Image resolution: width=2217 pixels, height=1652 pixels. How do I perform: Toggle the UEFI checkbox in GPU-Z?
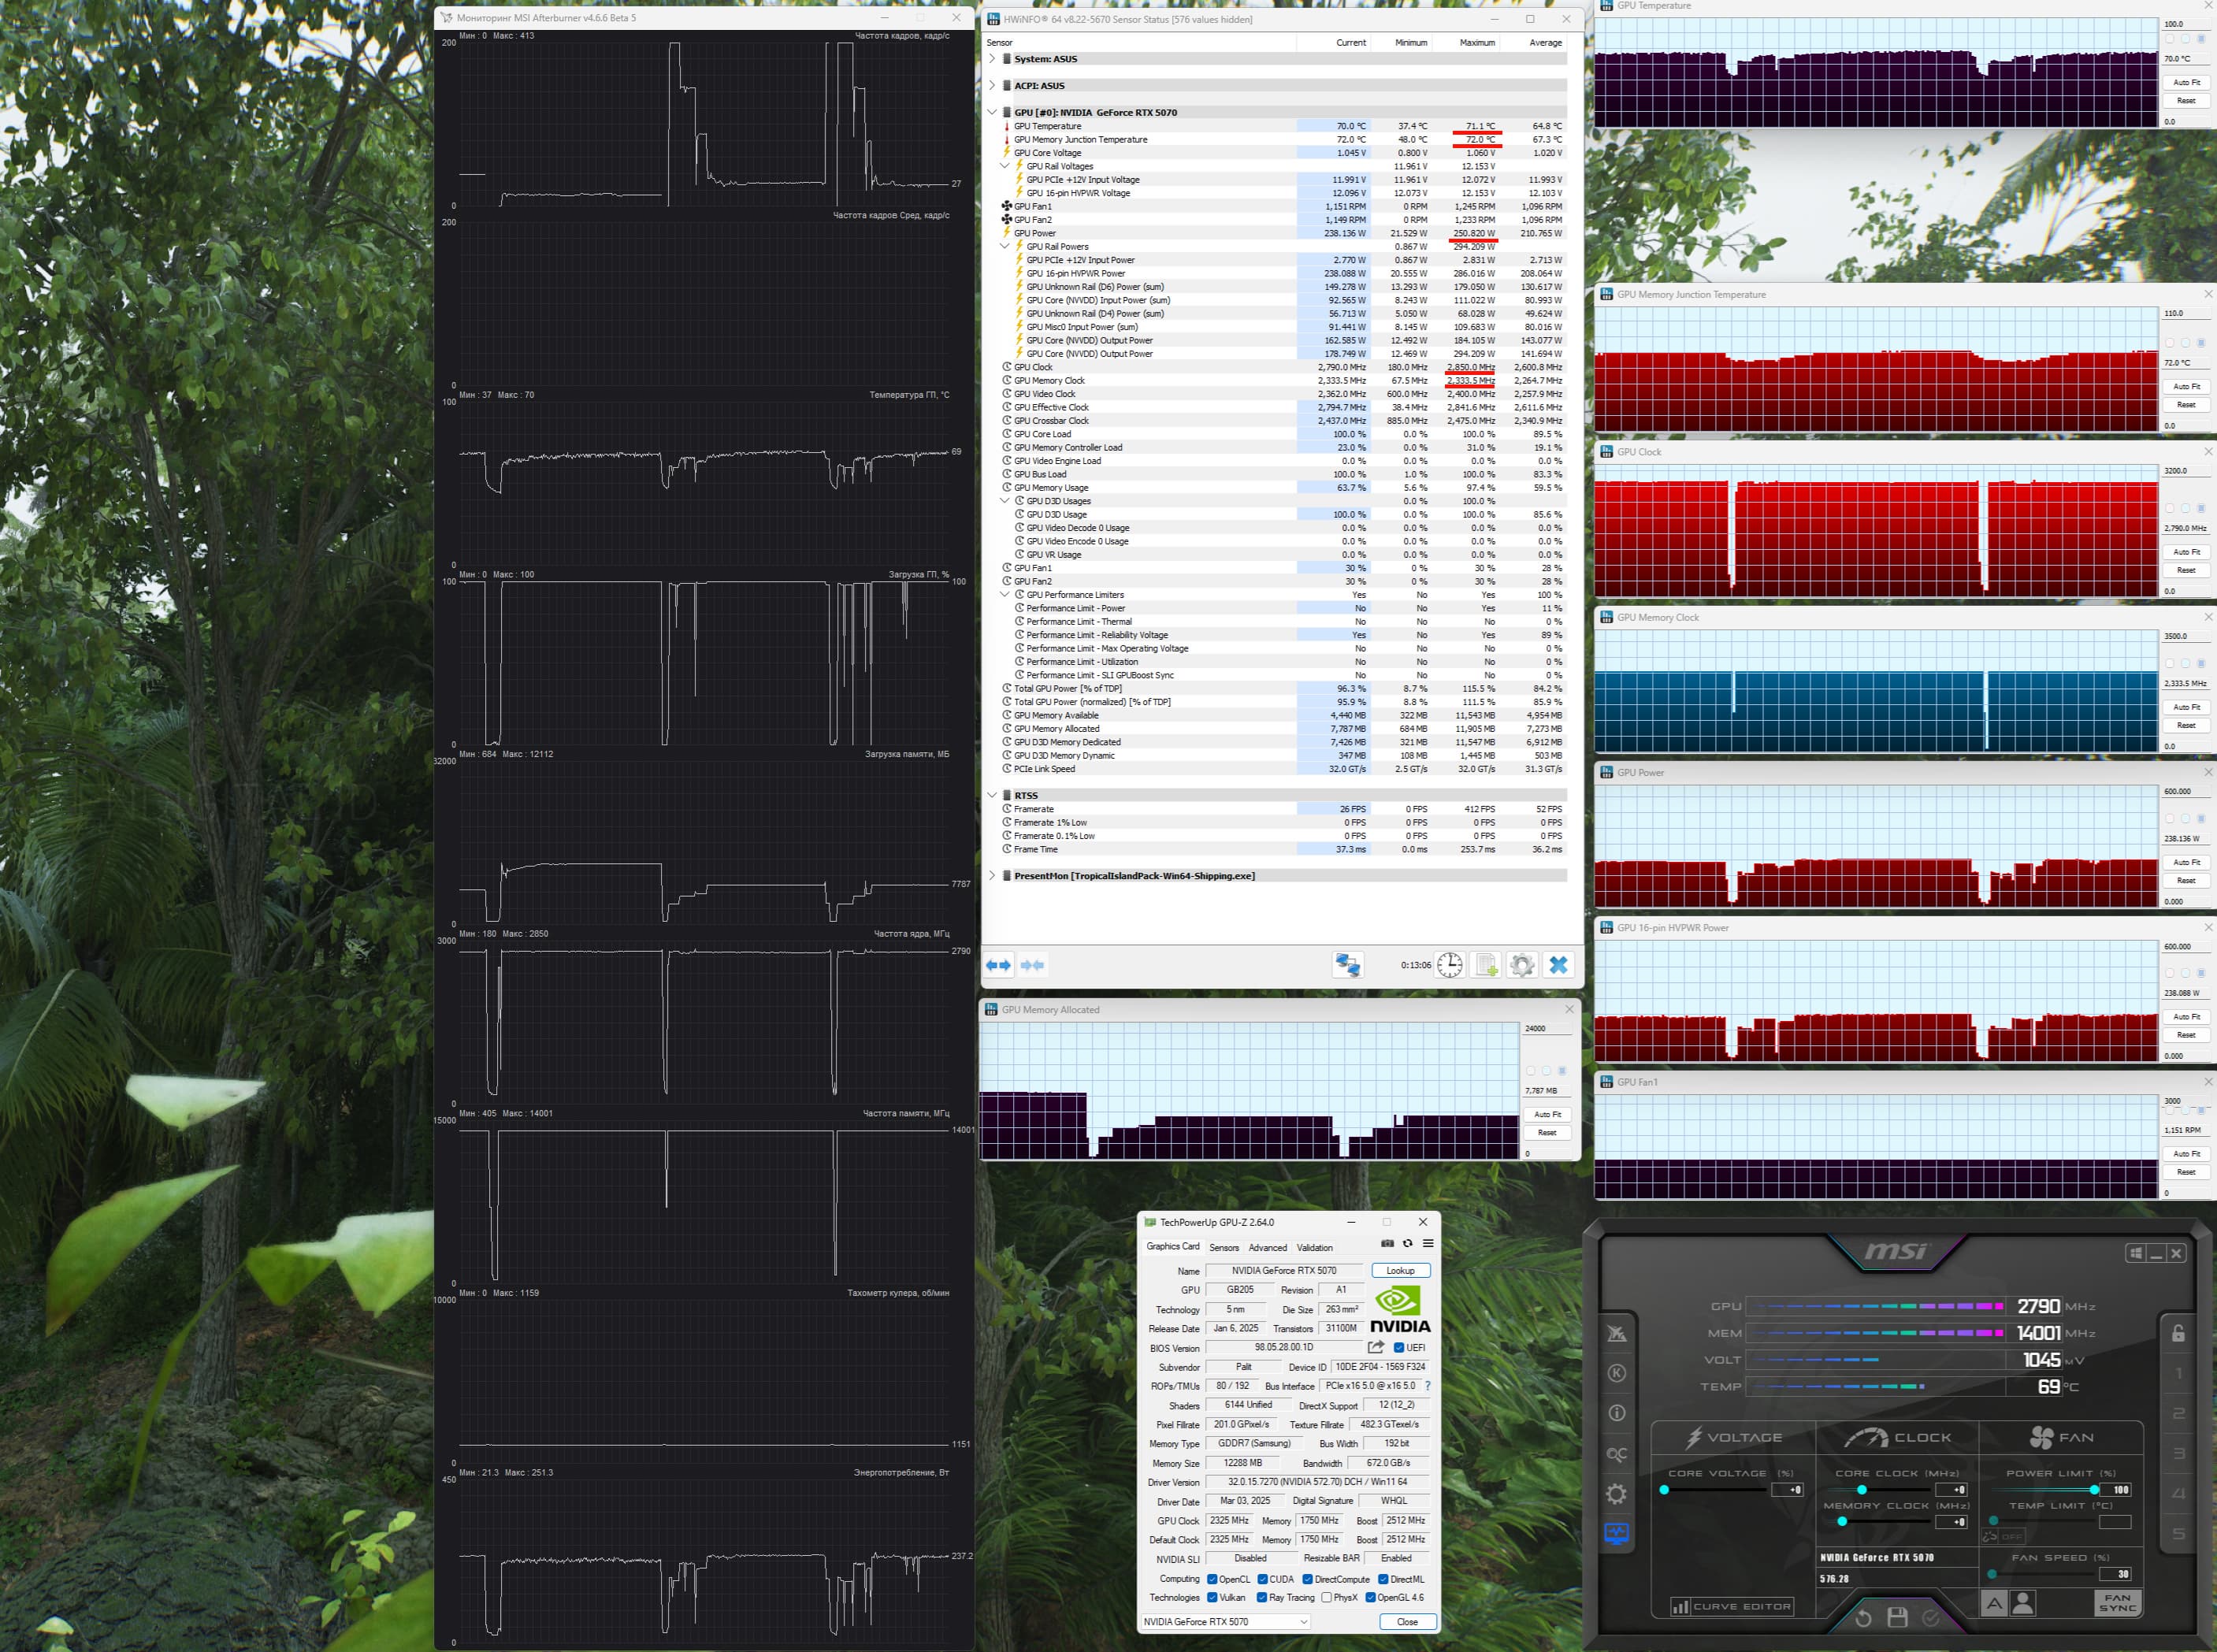pyautogui.click(x=1399, y=1347)
